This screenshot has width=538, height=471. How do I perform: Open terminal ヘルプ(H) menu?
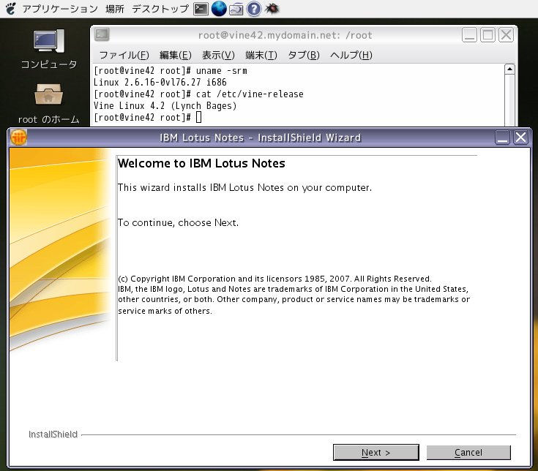(351, 55)
